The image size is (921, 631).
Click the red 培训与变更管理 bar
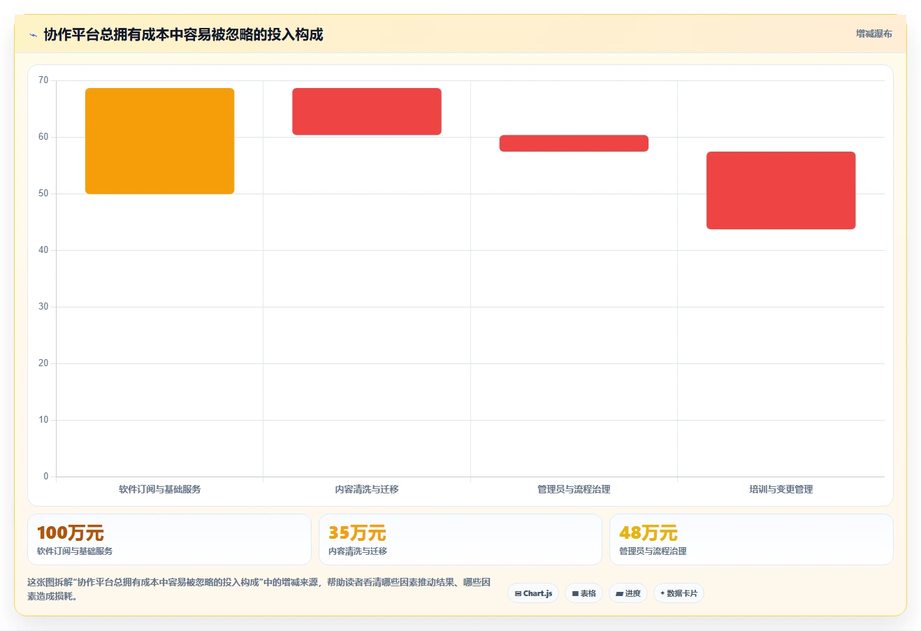781,190
